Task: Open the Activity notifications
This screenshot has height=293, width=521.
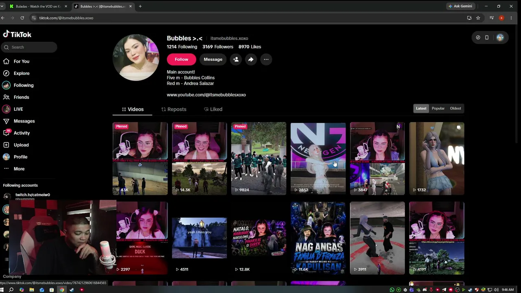Action: coord(16,133)
